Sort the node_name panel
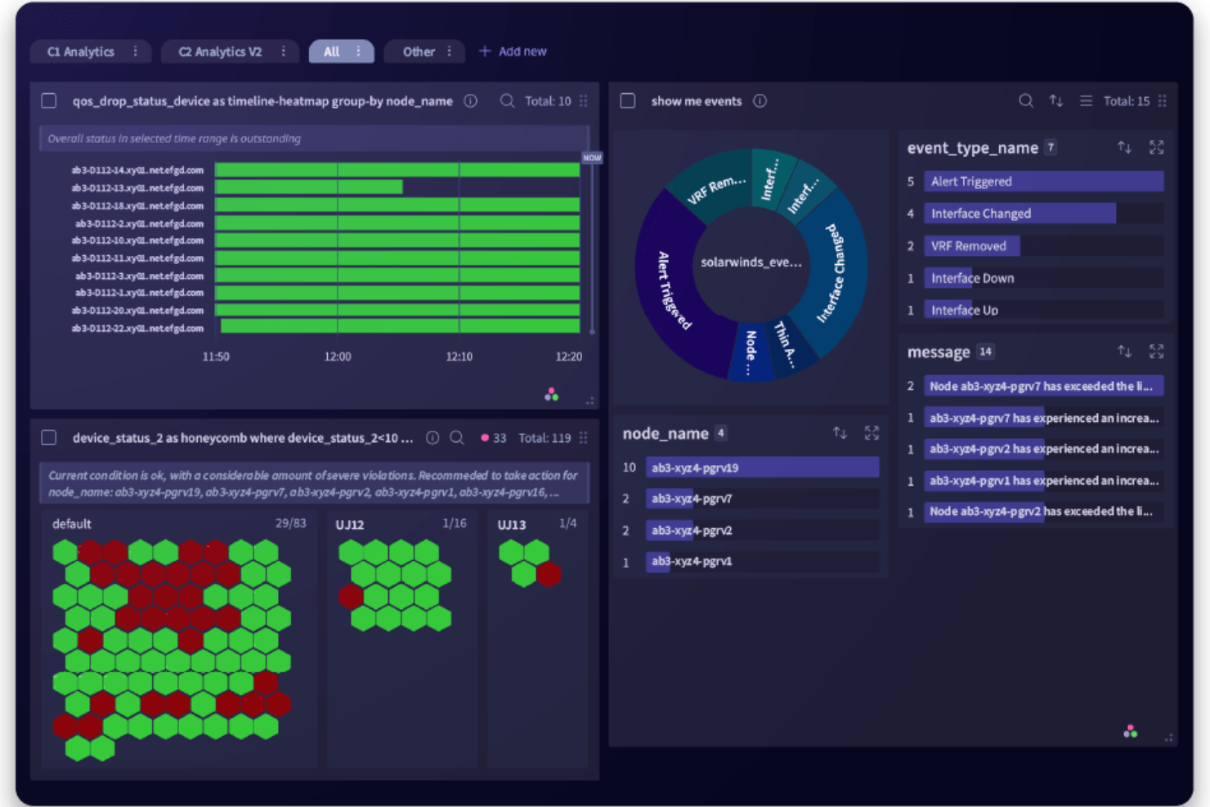 coord(840,433)
